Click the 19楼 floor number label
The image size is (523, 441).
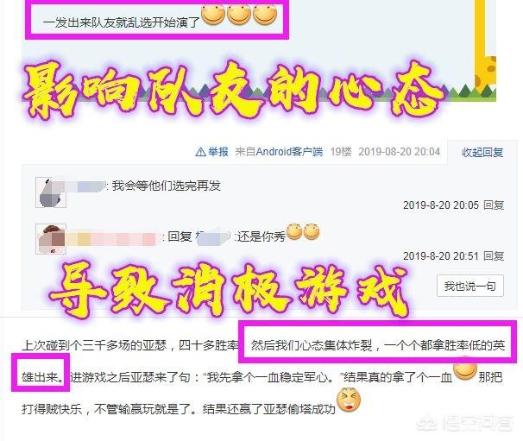(x=341, y=152)
